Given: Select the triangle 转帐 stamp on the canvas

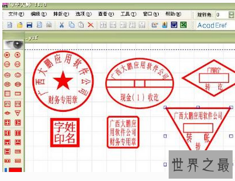Looking at the screenshot, I should (x=198, y=129).
